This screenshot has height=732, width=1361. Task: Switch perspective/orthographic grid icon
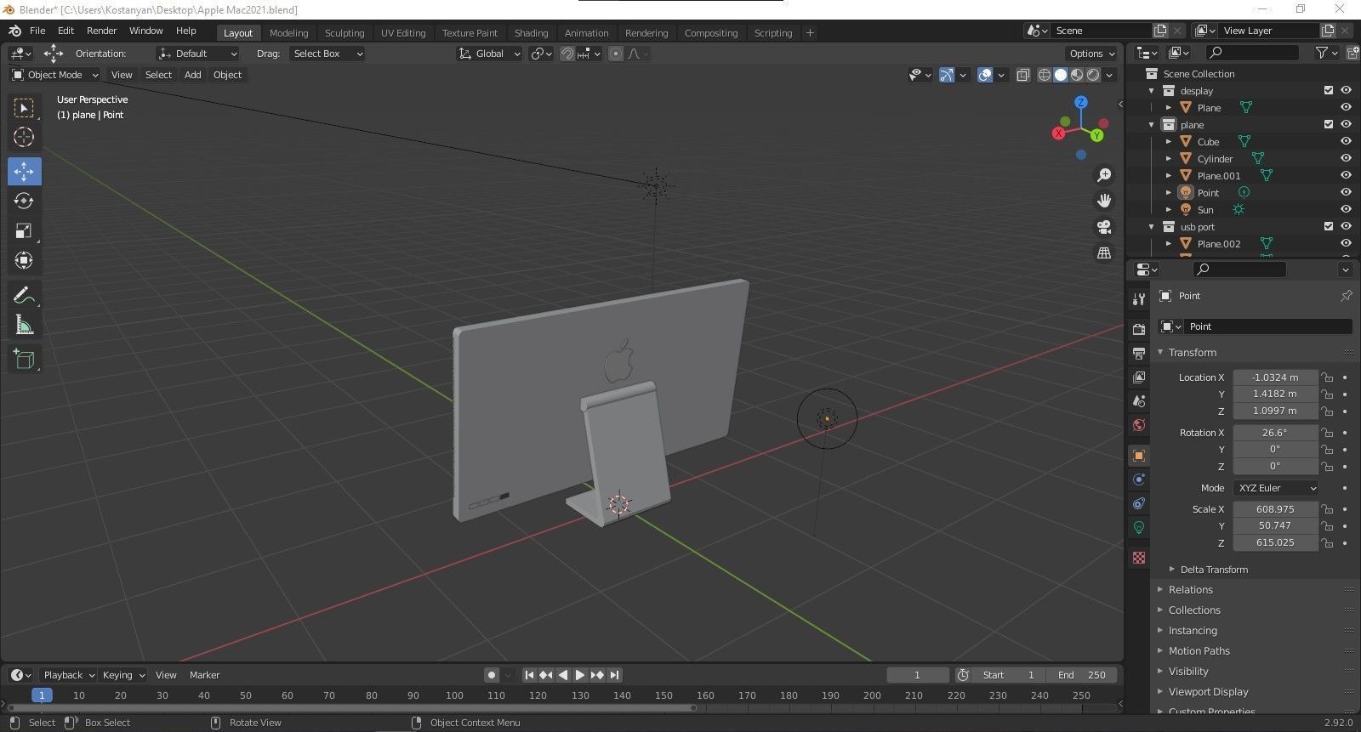click(x=1104, y=253)
